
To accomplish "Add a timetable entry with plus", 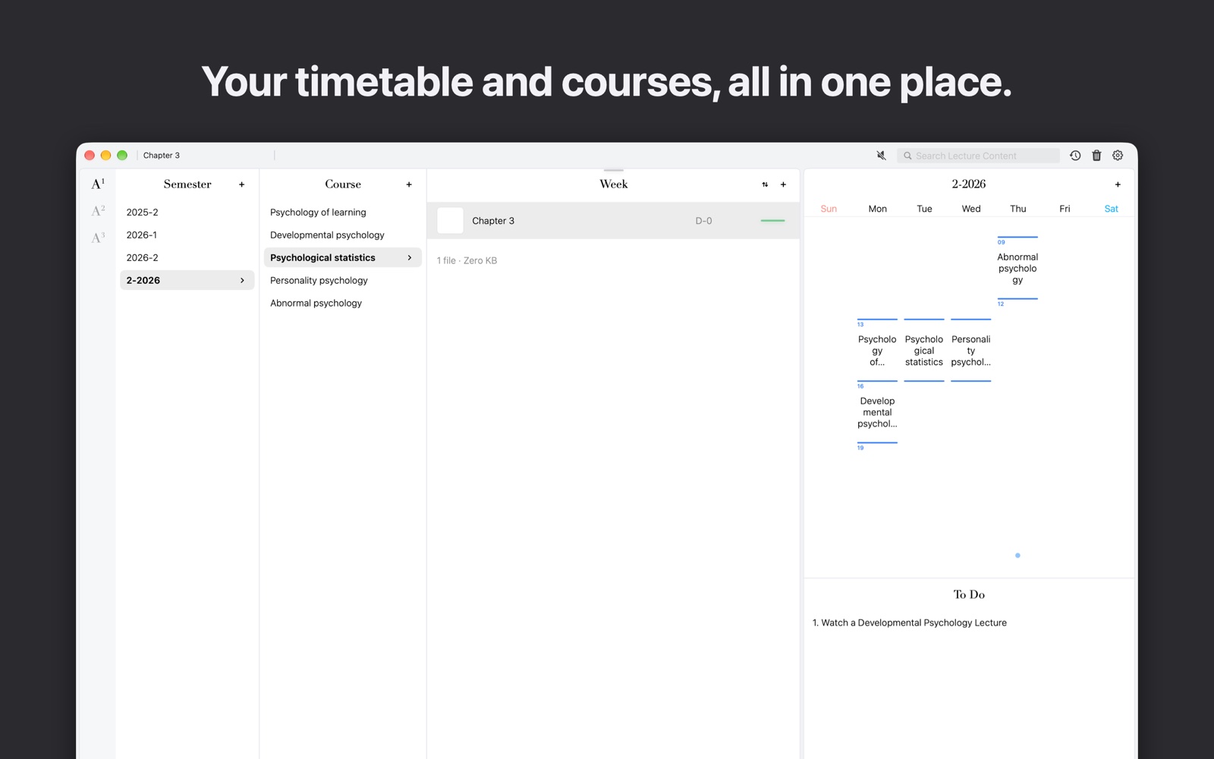I will [x=1118, y=184].
